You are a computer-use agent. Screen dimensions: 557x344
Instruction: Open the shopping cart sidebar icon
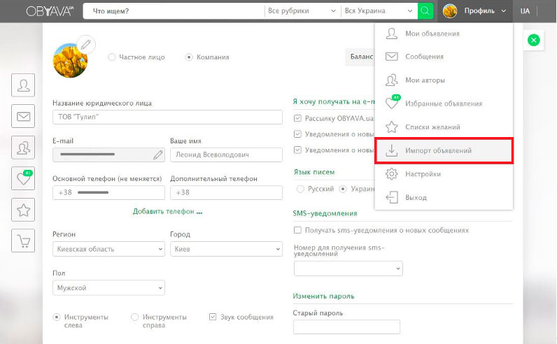24,241
